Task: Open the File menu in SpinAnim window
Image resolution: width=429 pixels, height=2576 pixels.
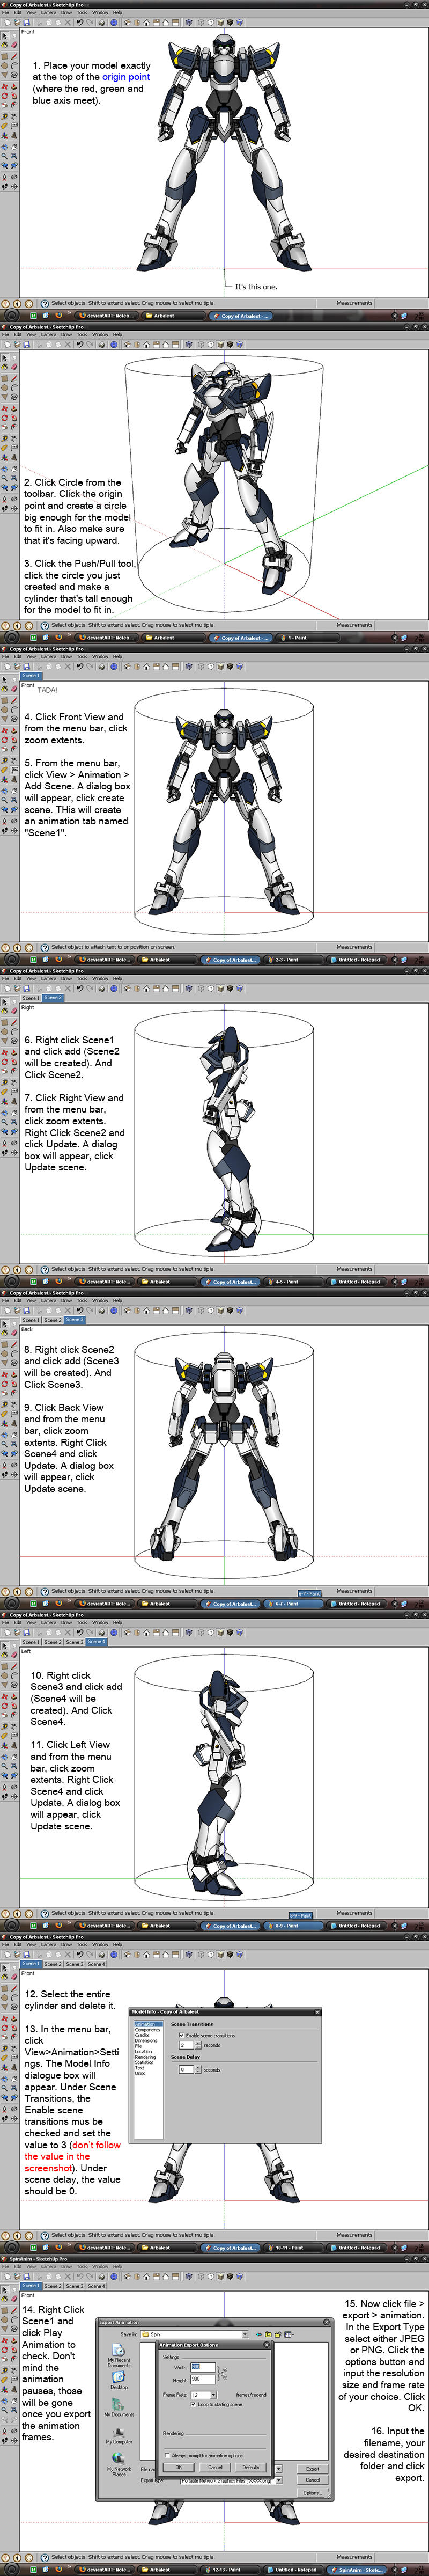Action: pos(4,2267)
